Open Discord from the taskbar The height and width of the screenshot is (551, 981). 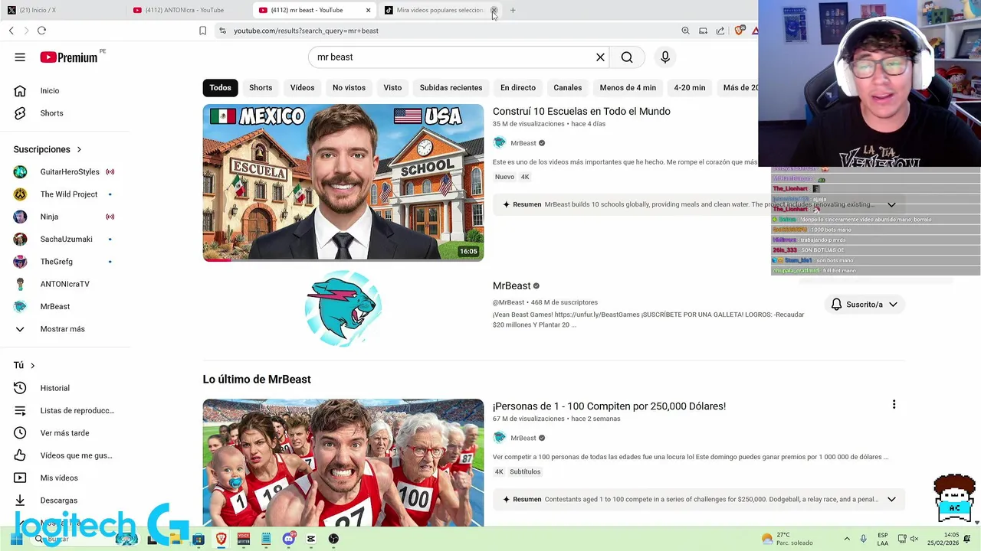point(288,539)
